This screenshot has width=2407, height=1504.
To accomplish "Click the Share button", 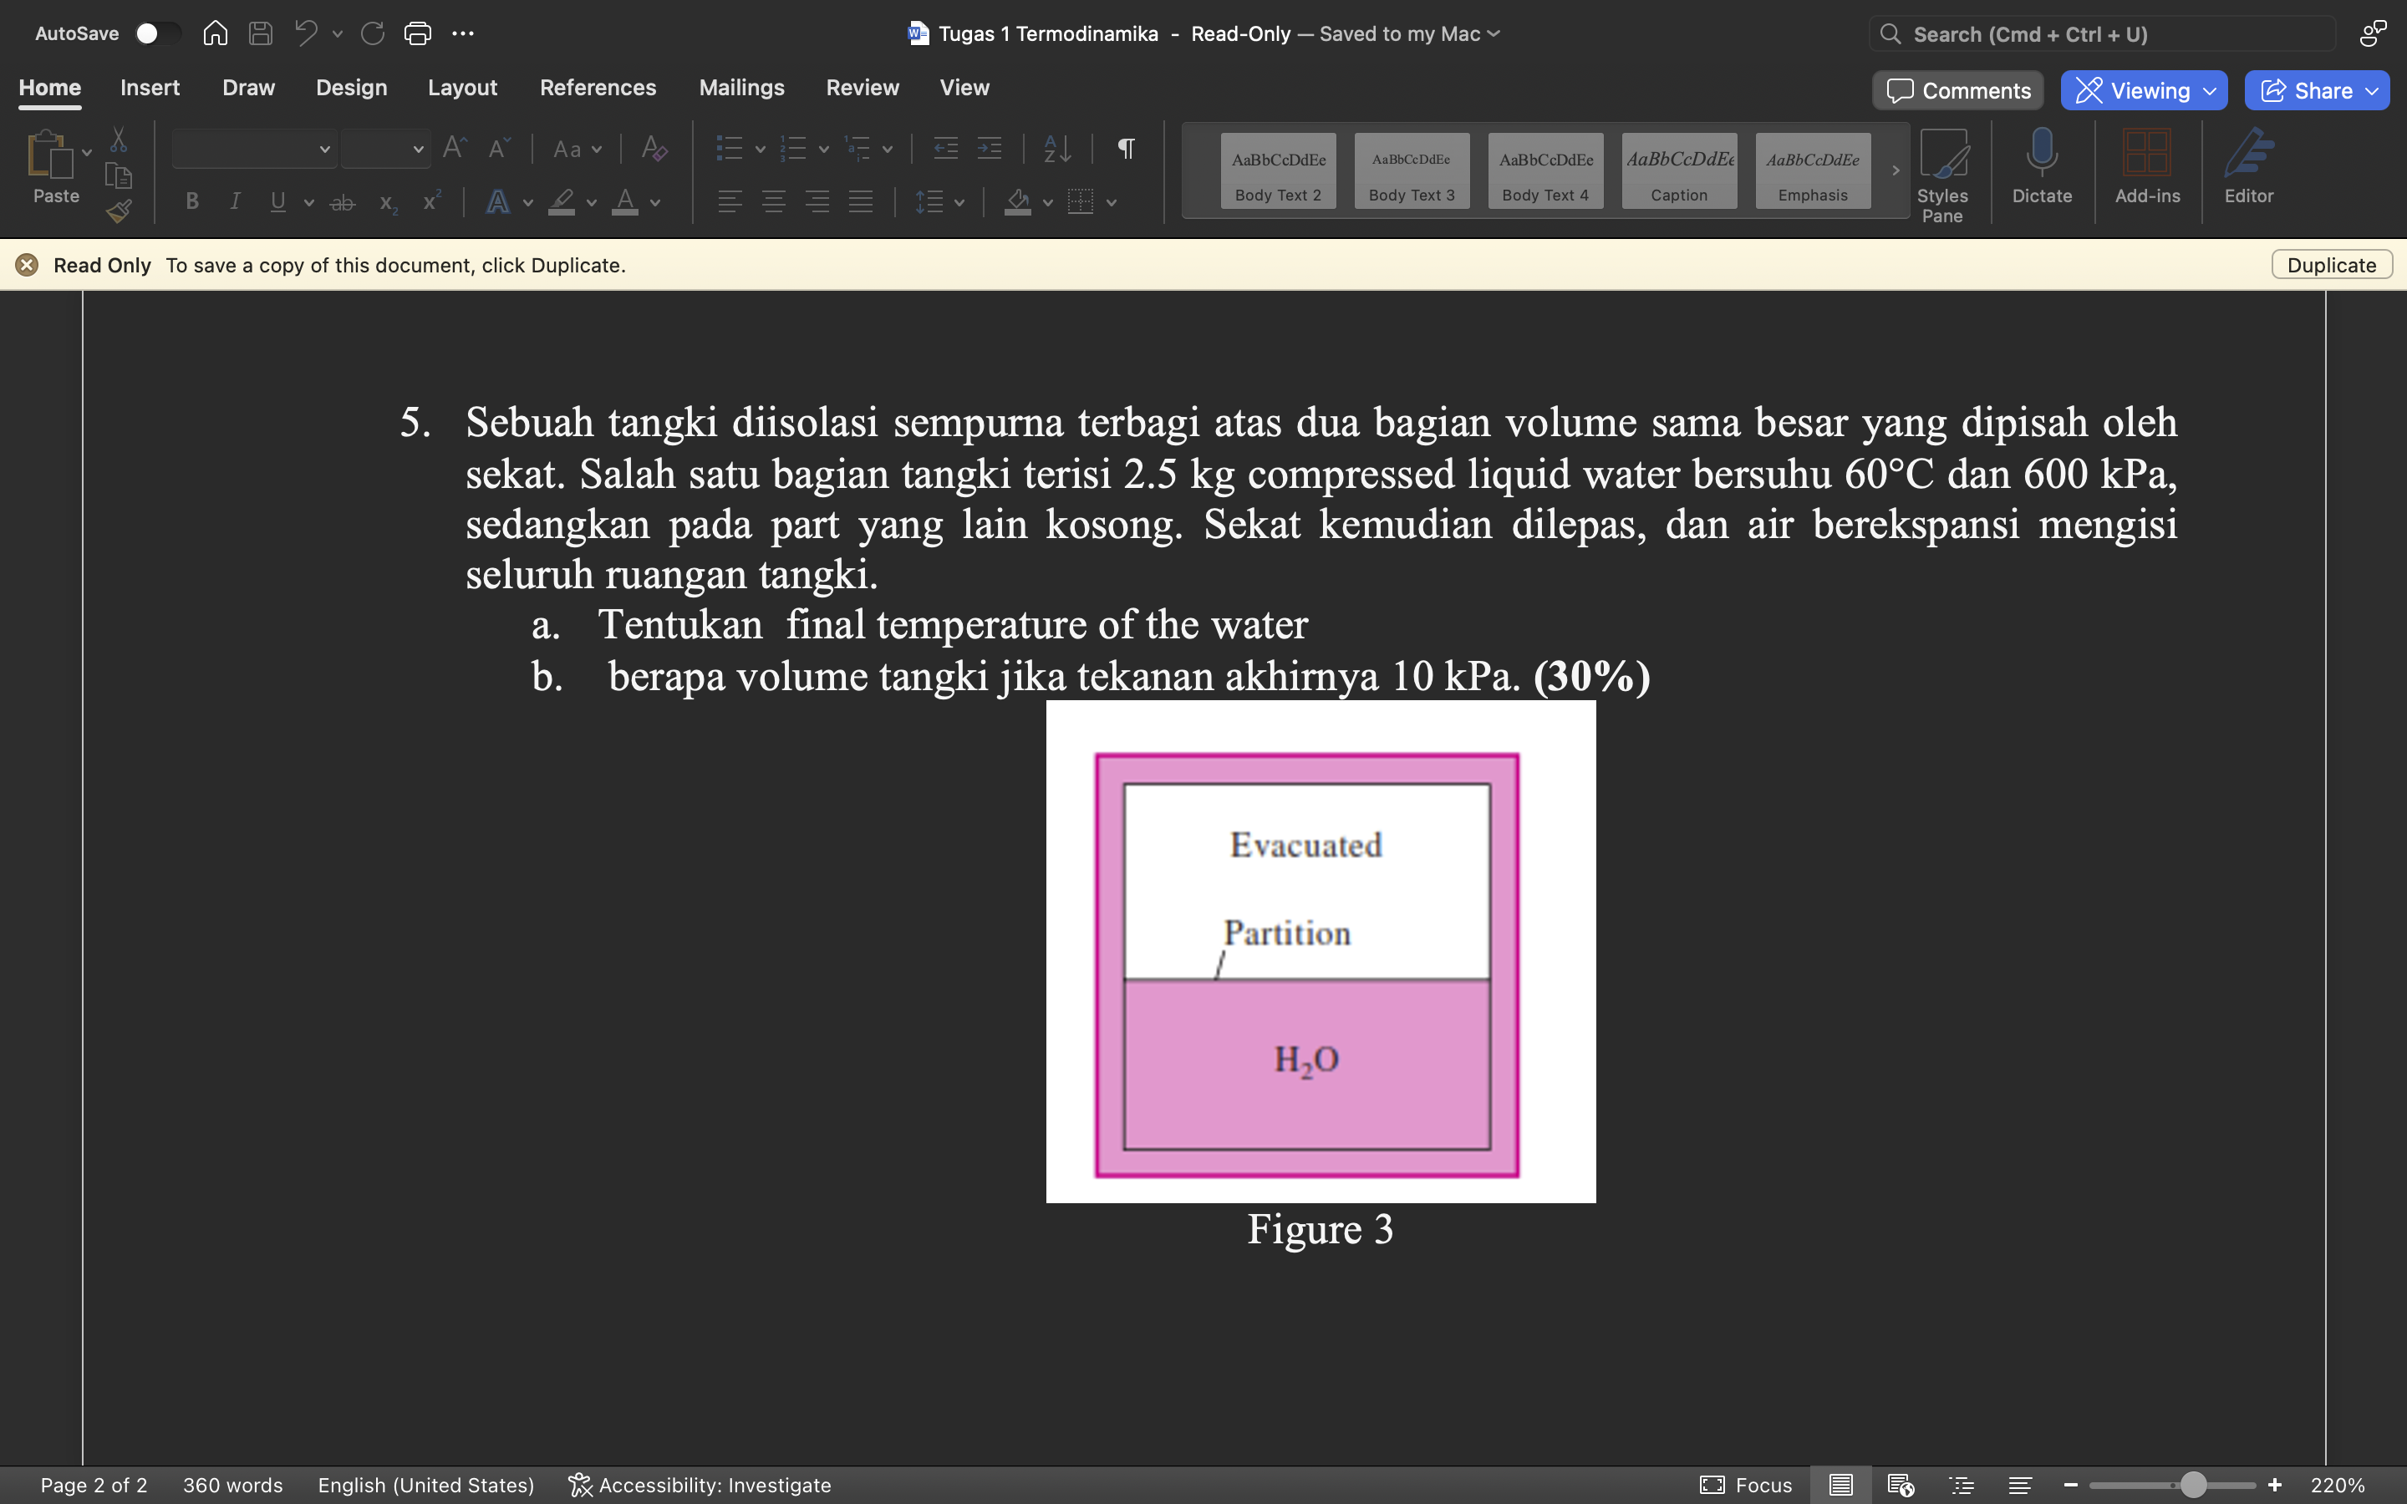I will 2317,90.
